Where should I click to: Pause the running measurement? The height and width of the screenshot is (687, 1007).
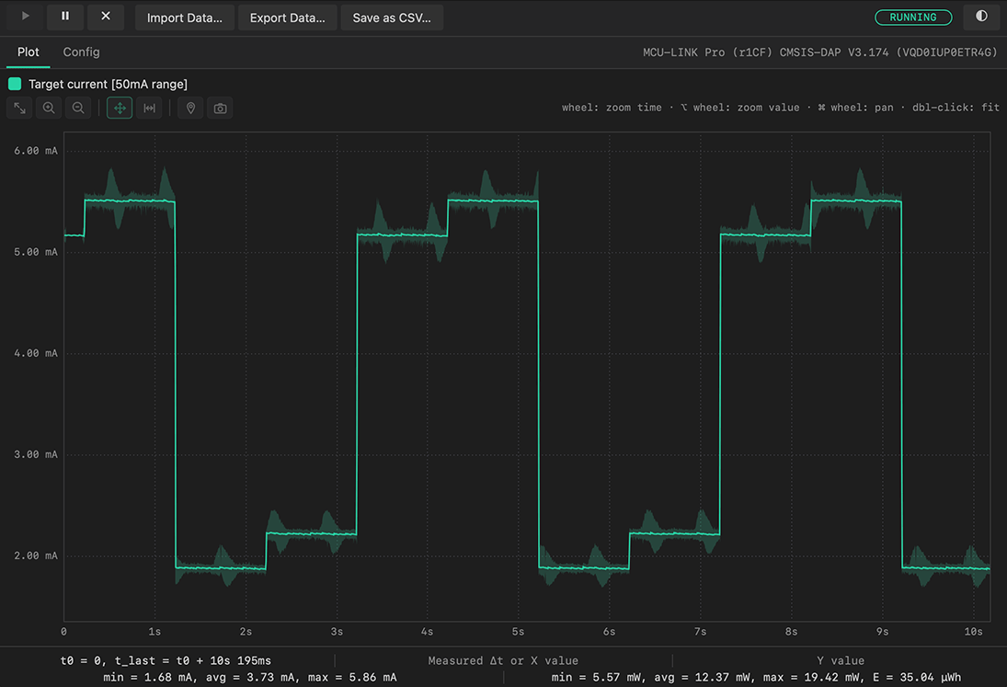click(65, 17)
